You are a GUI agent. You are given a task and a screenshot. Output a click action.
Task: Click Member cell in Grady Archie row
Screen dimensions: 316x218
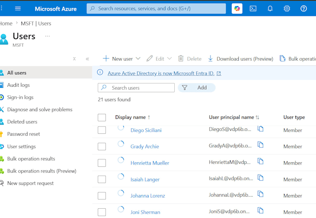pos(293,146)
